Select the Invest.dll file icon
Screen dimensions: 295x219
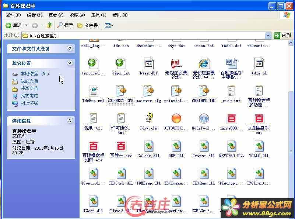pyautogui.click(x=204, y=146)
